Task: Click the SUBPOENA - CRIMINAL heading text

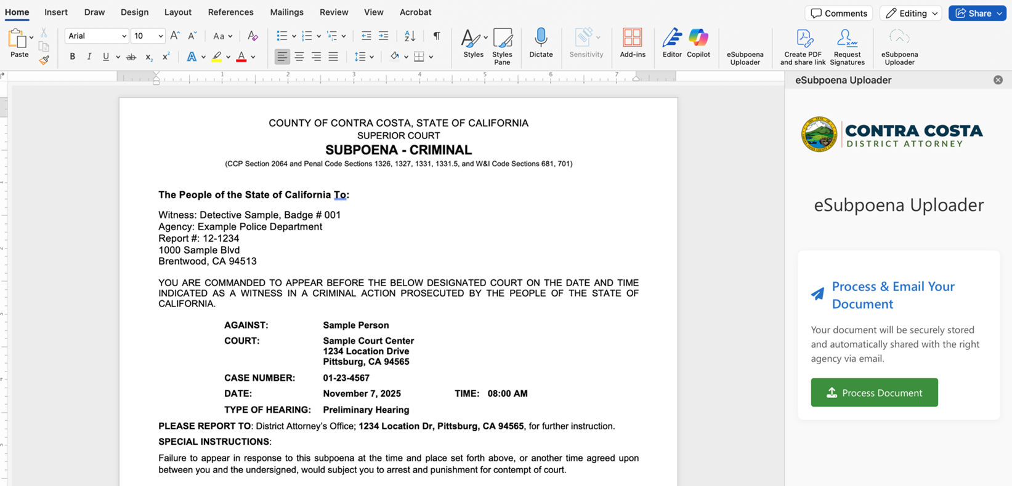Action: [399, 150]
